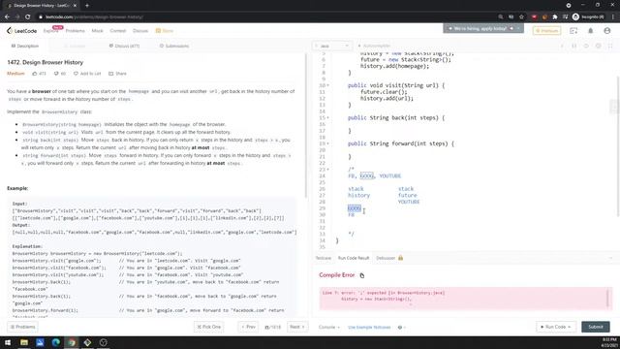Click the Pick One shuffle button
Image resolution: width=620 pixels, height=349 pixels.
tap(209, 327)
